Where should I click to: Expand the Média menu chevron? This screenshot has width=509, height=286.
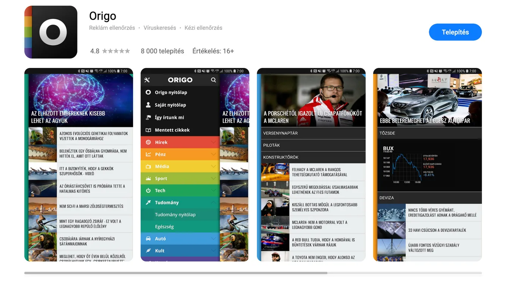point(214,166)
